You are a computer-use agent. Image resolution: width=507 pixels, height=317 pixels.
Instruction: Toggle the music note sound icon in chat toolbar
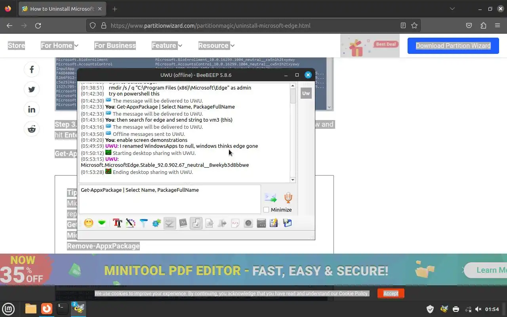click(x=196, y=223)
